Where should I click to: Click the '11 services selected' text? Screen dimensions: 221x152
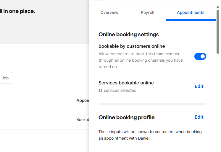(x=117, y=90)
